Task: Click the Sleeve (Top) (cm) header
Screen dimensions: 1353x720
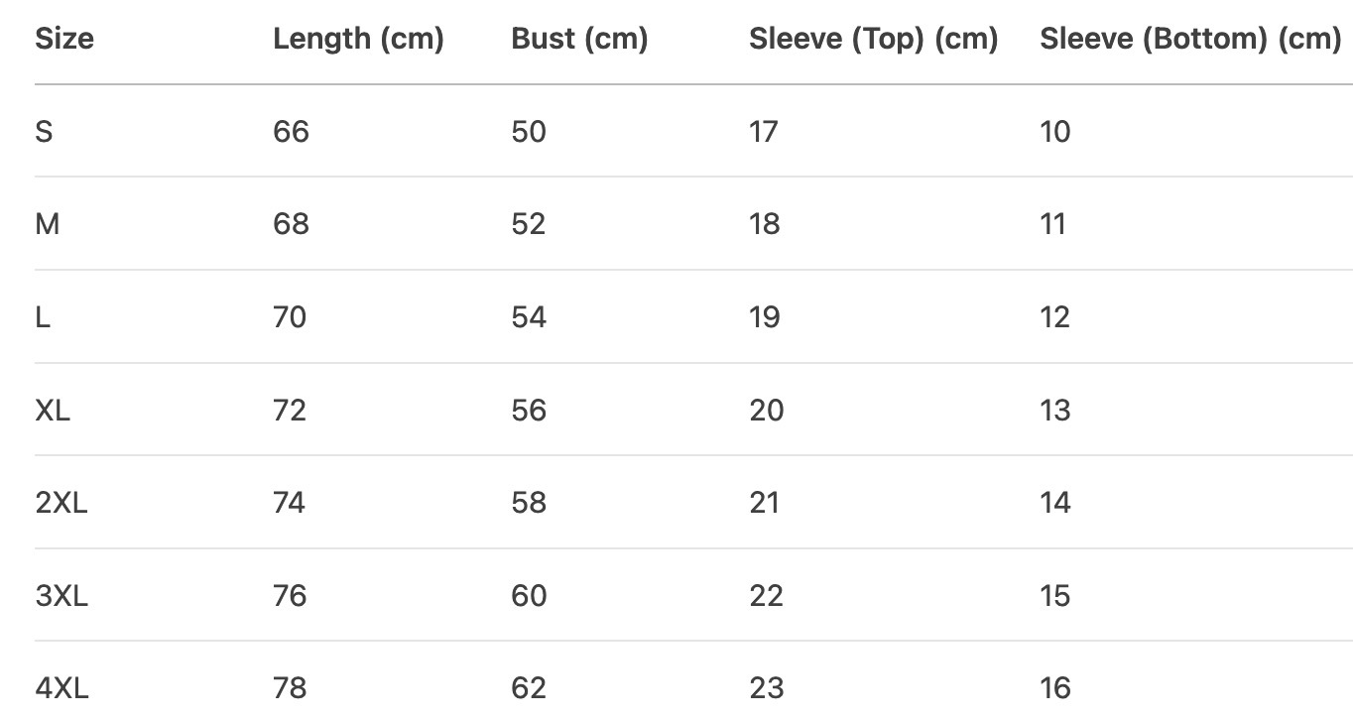Action: pos(873,39)
